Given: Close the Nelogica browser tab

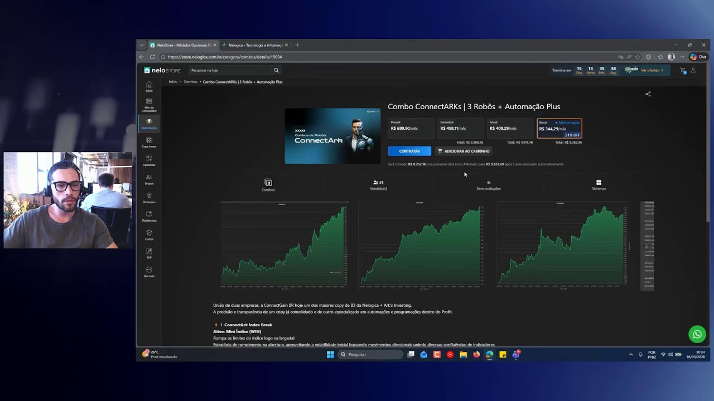Looking at the screenshot, I should click(286, 45).
